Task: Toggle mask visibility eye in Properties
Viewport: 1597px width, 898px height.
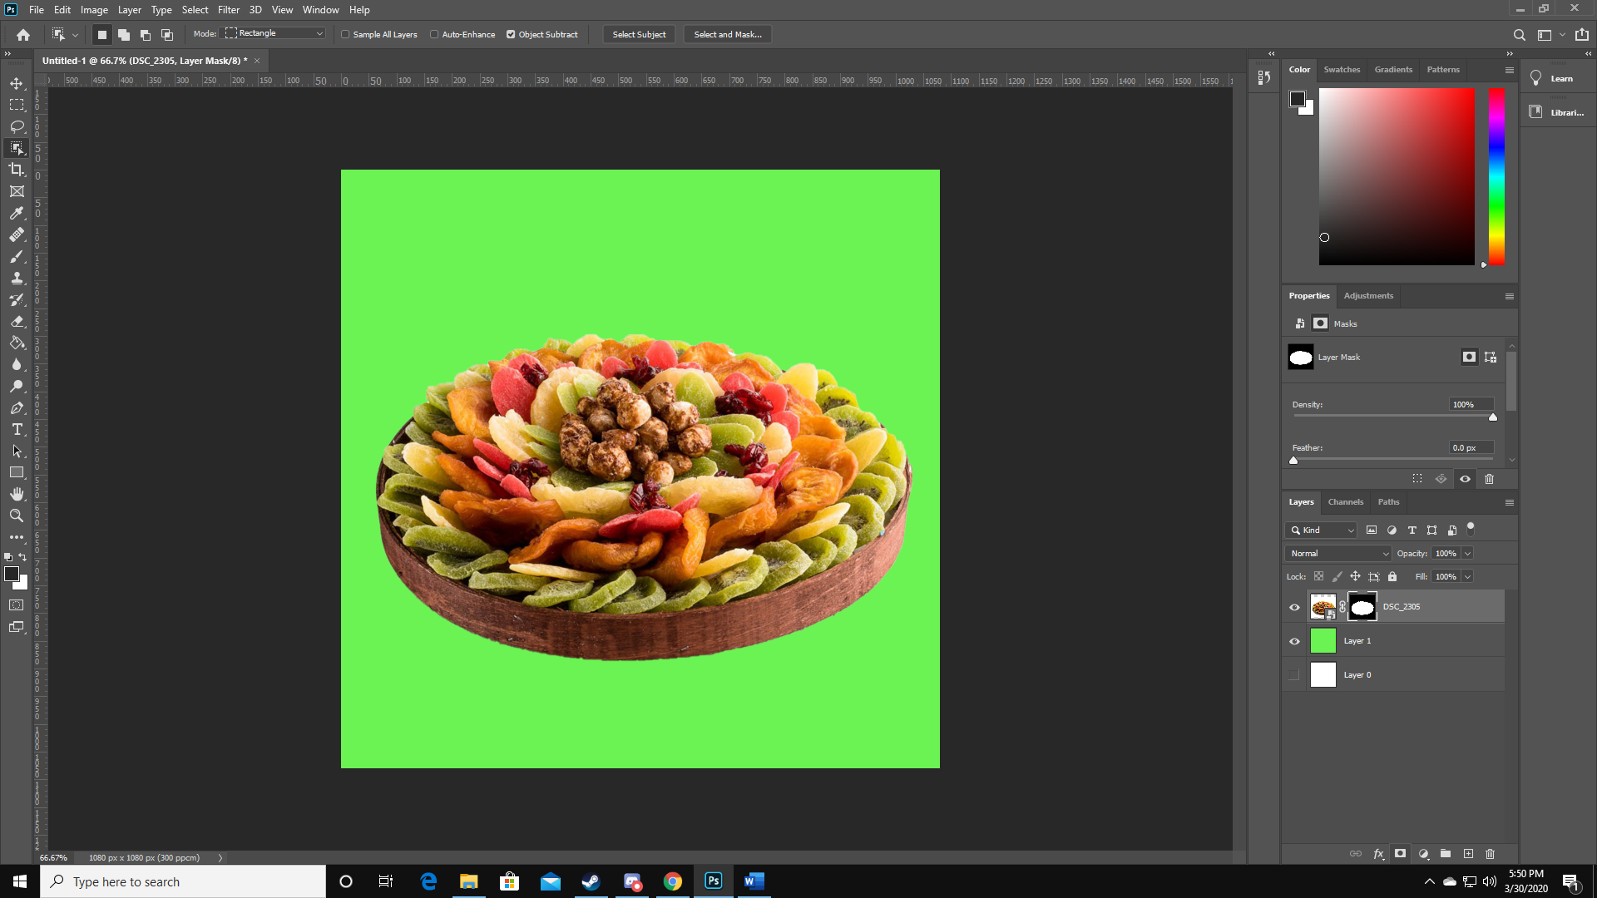Action: (1466, 479)
